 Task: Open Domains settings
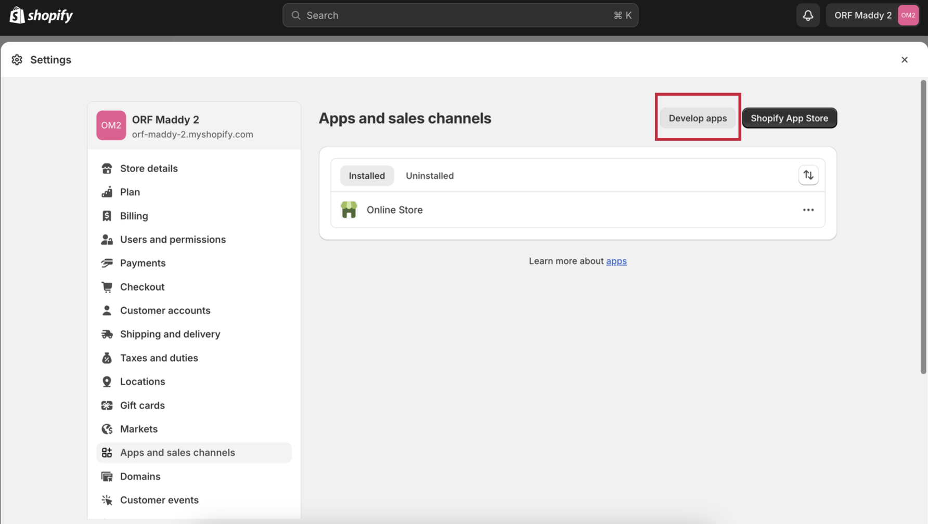[x=194, y=476]
